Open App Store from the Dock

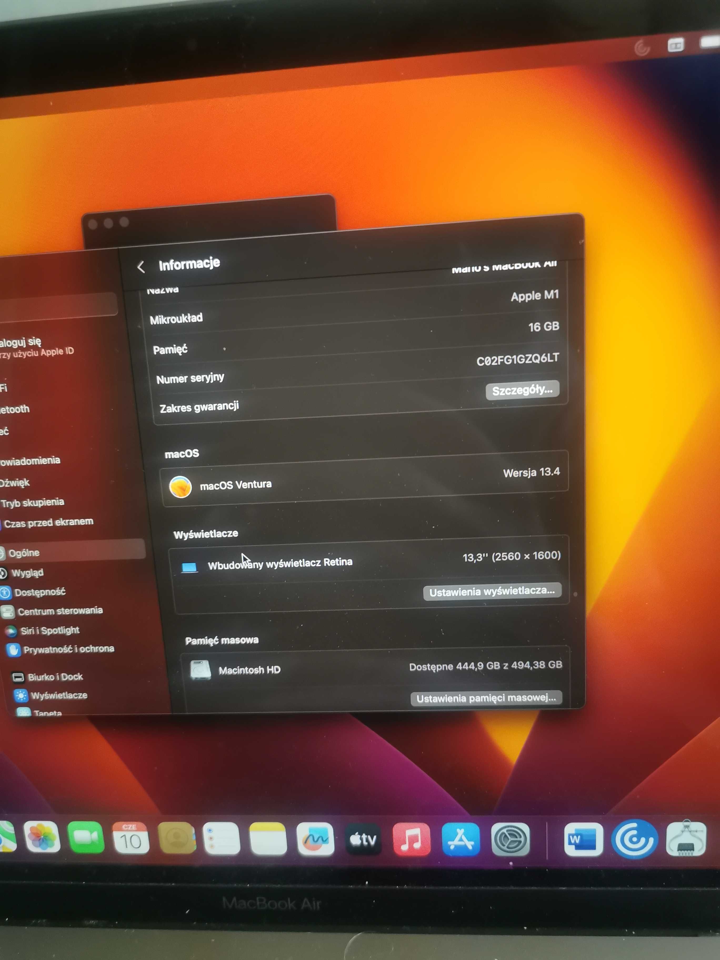tap(461, 839)
